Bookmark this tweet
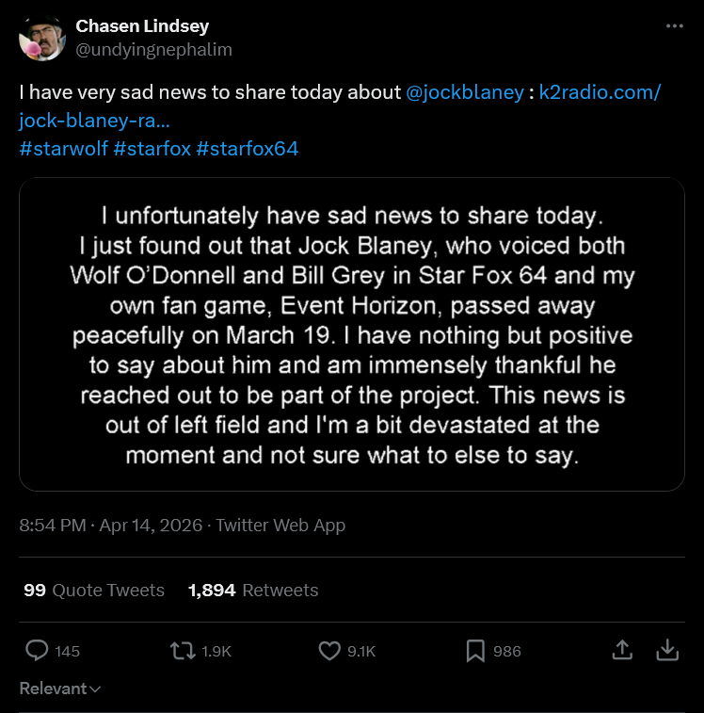This screenshot has width=704, height=713. point(475,651)
